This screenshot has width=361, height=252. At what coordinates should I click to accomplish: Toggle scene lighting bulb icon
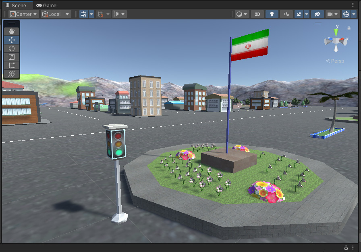(x=272, y=14)
